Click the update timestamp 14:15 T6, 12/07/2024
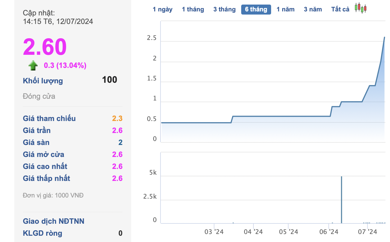This screenshot has height=242, width=390. [x=58, y=21]
